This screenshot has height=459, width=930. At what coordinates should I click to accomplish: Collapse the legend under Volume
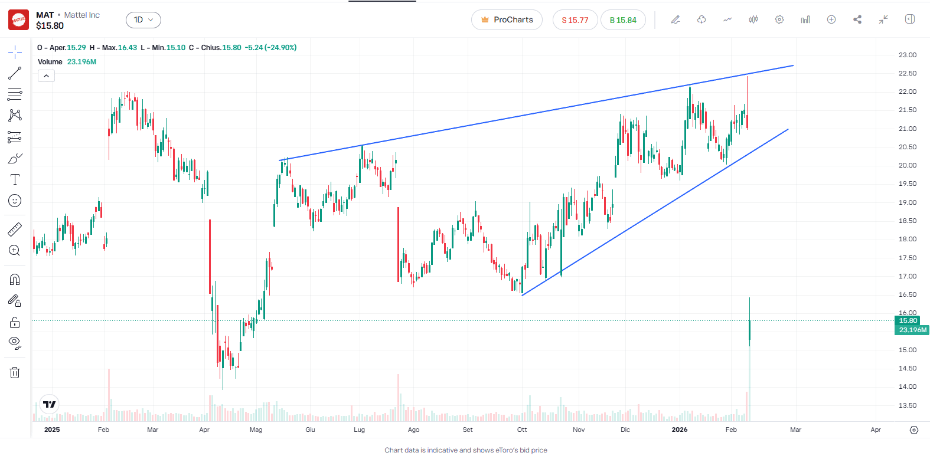click(46, 76)
